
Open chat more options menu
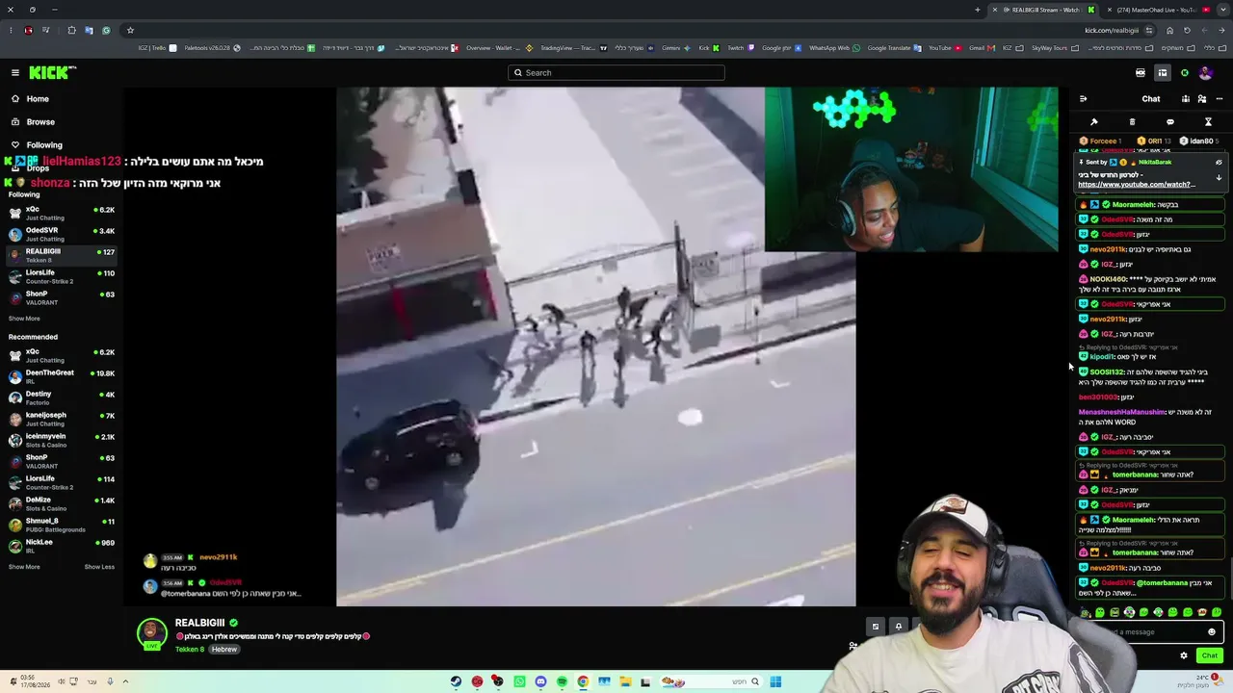[x=1219, y=99]
